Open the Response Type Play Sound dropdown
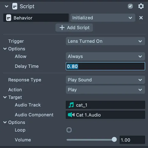The height and width of the screenshot is (148, 148). tap(105, 80)
